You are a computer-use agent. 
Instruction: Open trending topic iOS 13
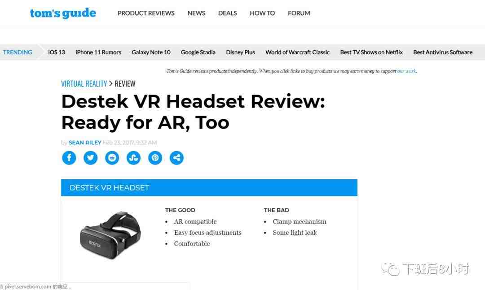[57, 52]
